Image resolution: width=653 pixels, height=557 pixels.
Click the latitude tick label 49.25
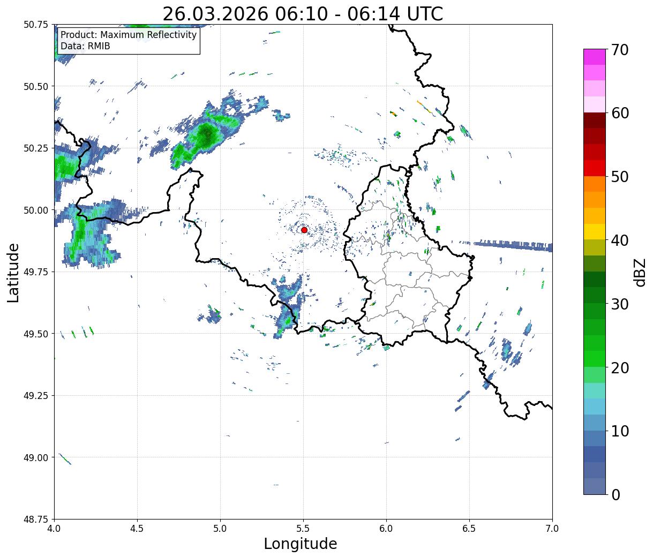(x=36, y=396)
